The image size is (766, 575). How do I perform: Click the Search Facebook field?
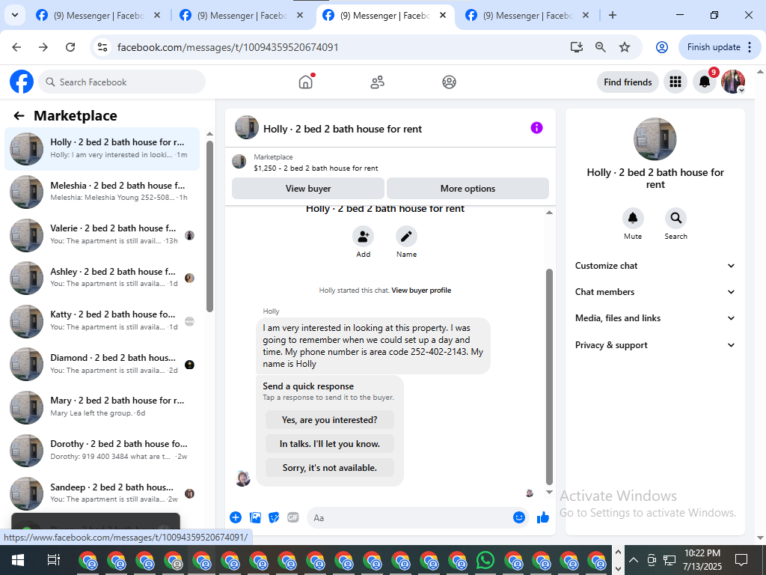[x=122, y=82]
